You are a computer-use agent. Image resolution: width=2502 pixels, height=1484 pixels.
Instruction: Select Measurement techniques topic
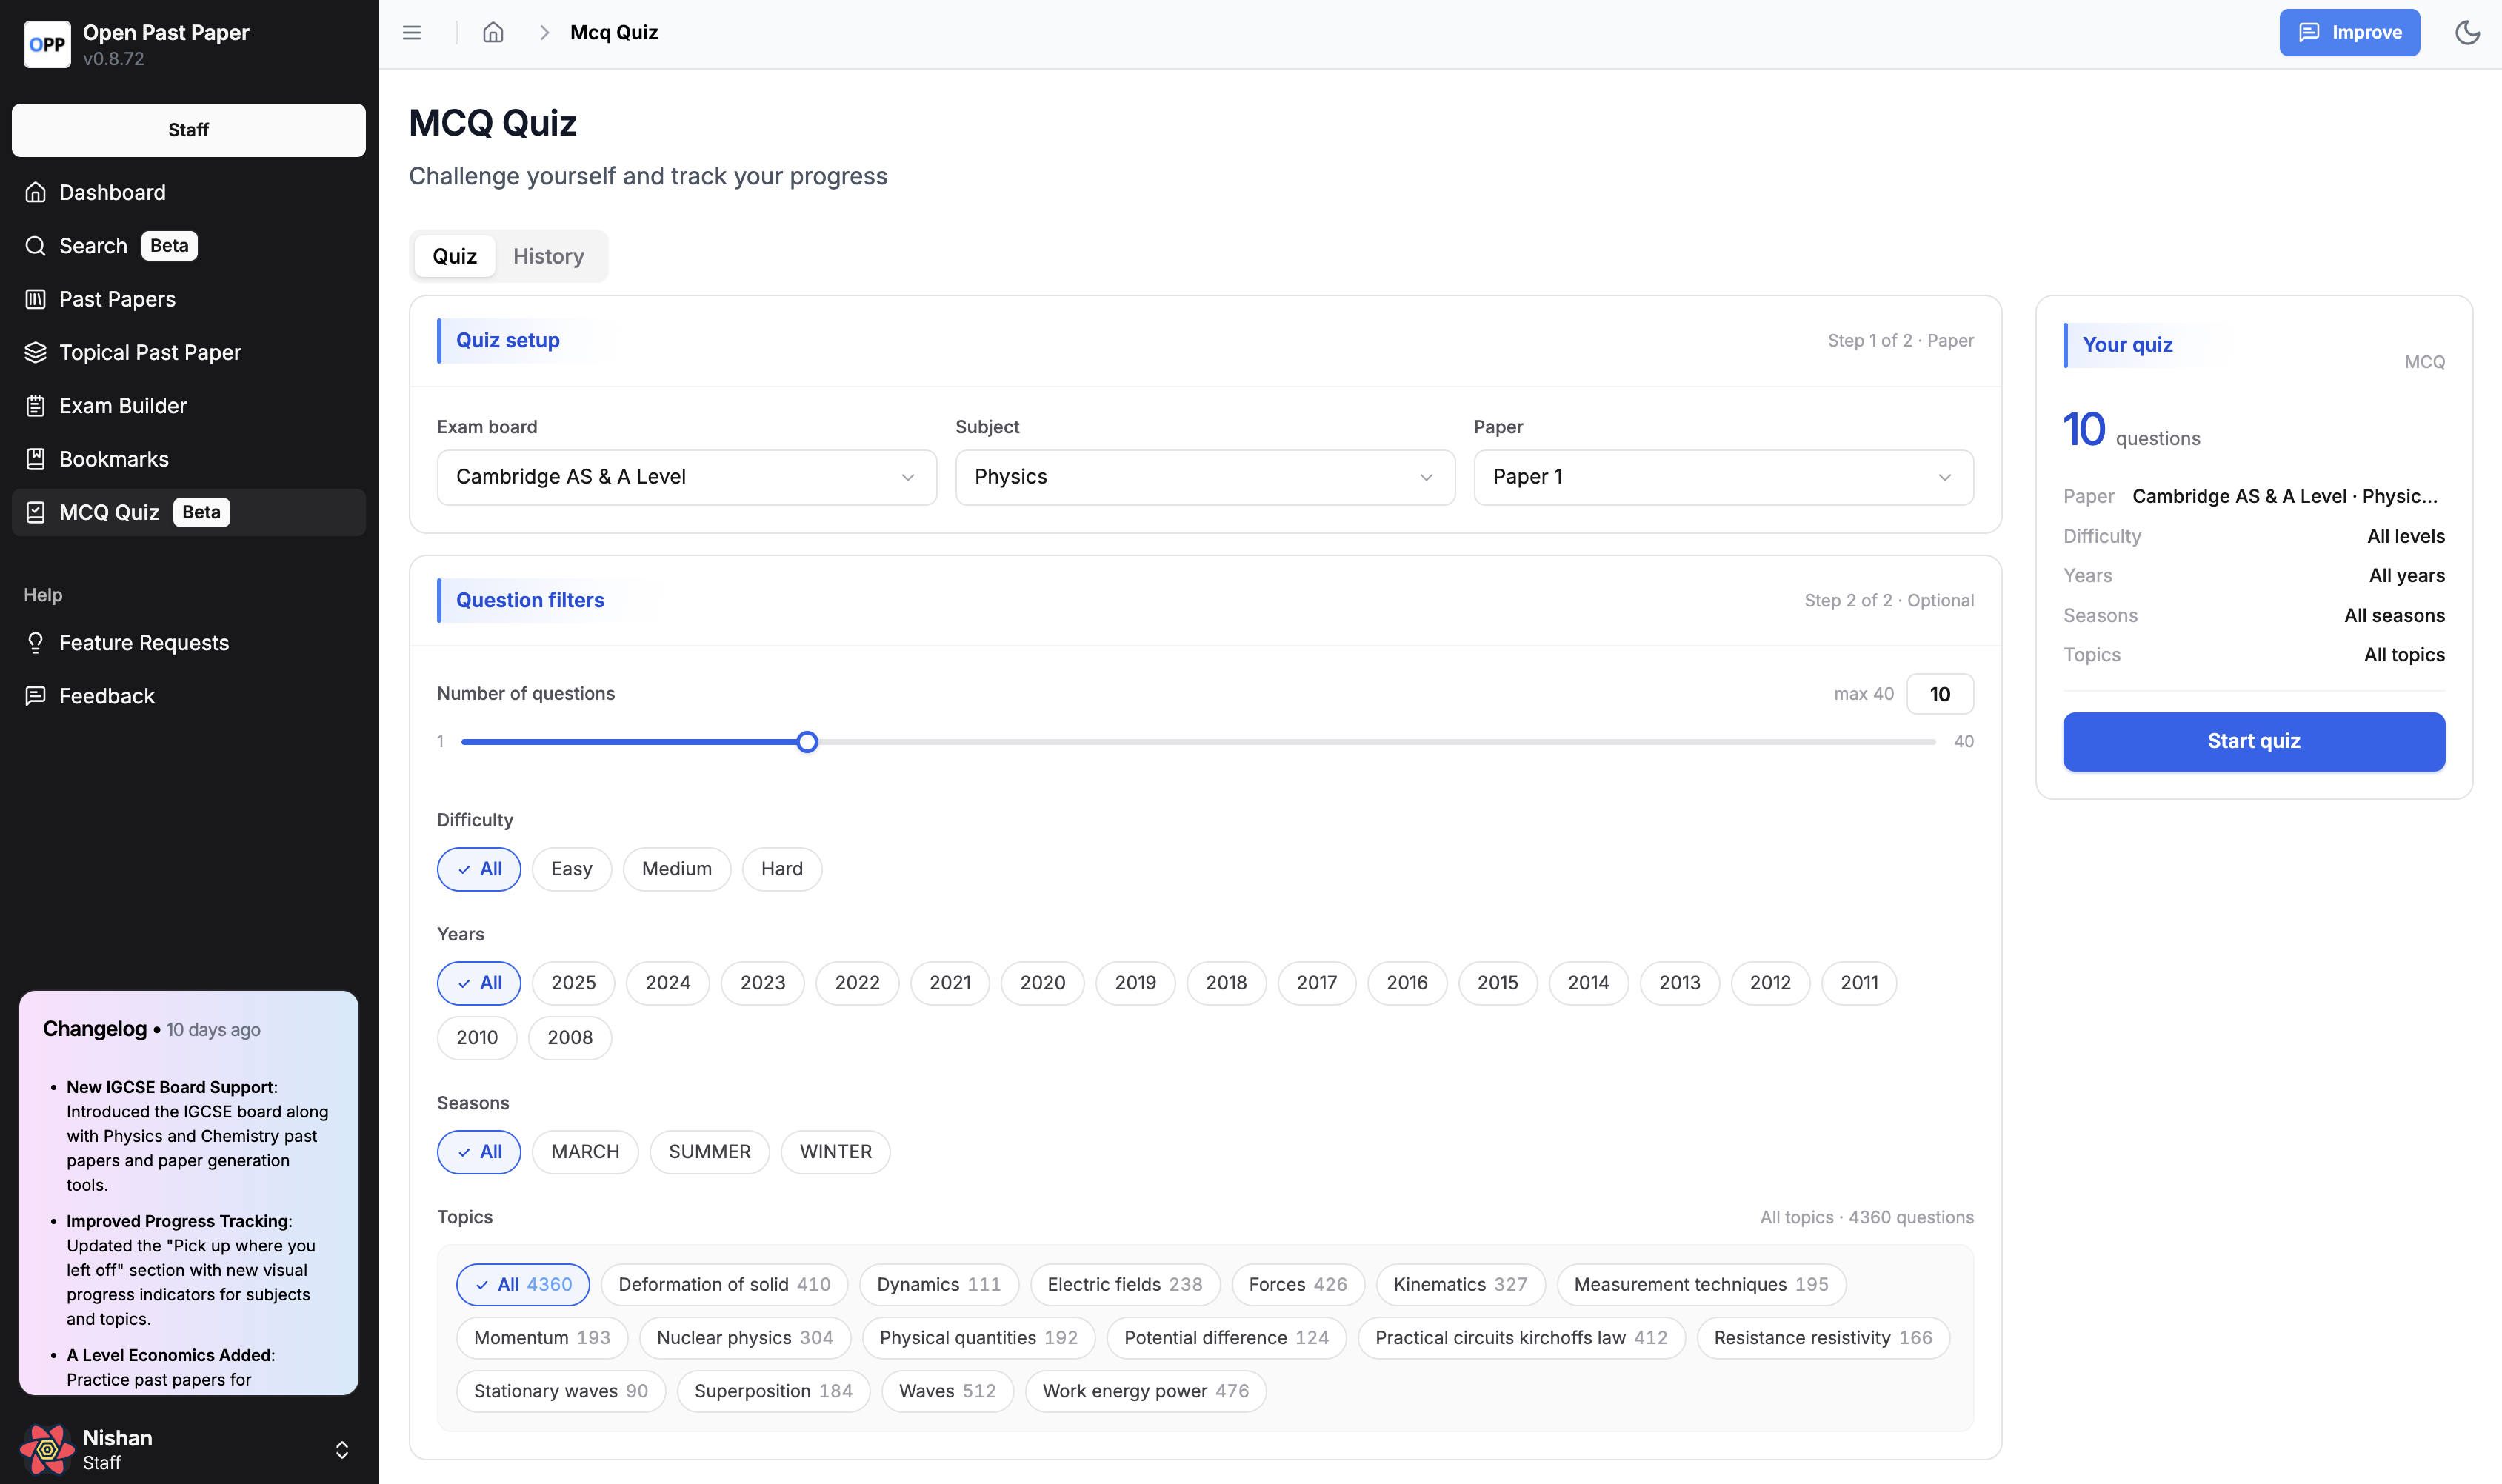coord(1701,1285)
